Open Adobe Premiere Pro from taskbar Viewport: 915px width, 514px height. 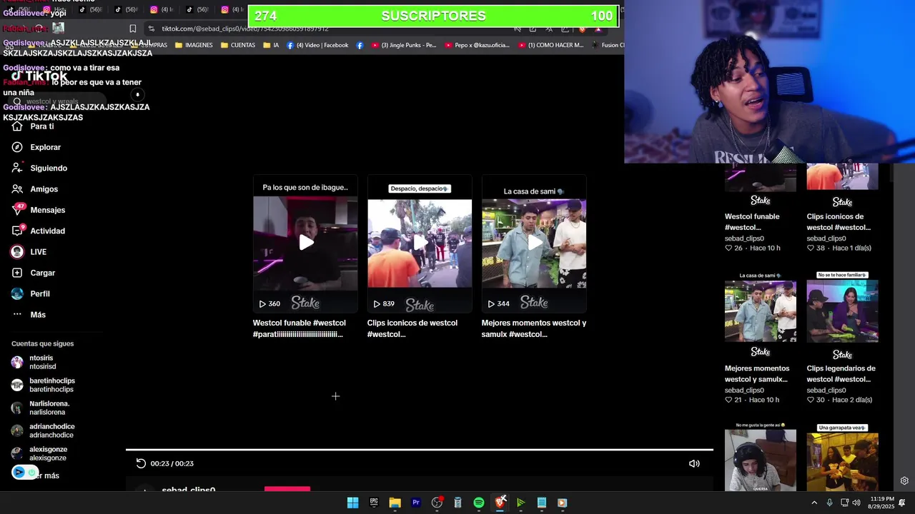415,503
